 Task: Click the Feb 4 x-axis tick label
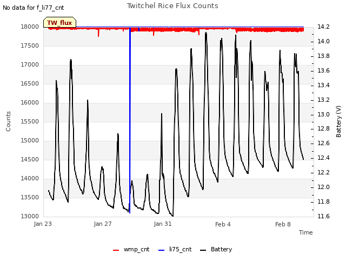(223, 224)
